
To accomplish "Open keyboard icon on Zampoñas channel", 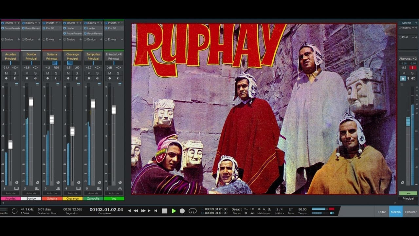I will tap(99, 188).
